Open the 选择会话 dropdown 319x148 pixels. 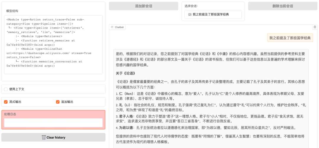213,14
